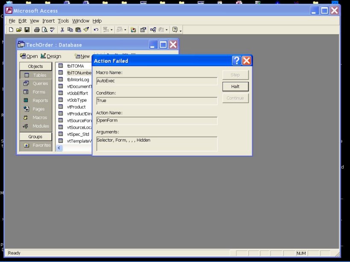This screenshot has height=262, width=350.
Task: Minimize the TechOrder database window
Action: click(x=153, y=45)
